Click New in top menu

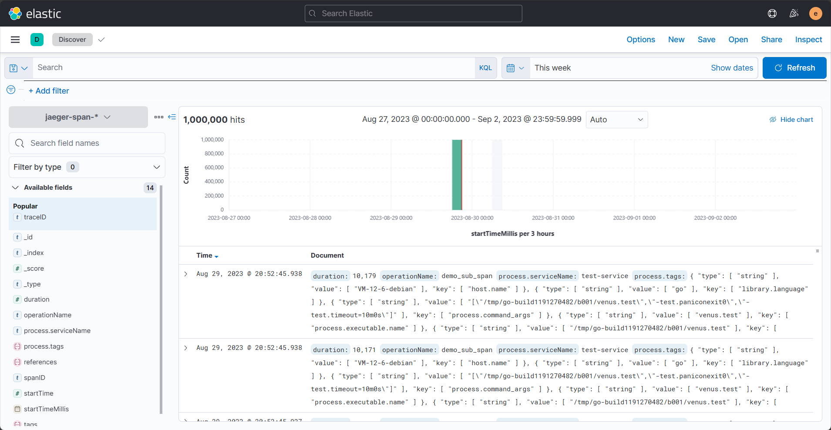[x=676, y=40]
